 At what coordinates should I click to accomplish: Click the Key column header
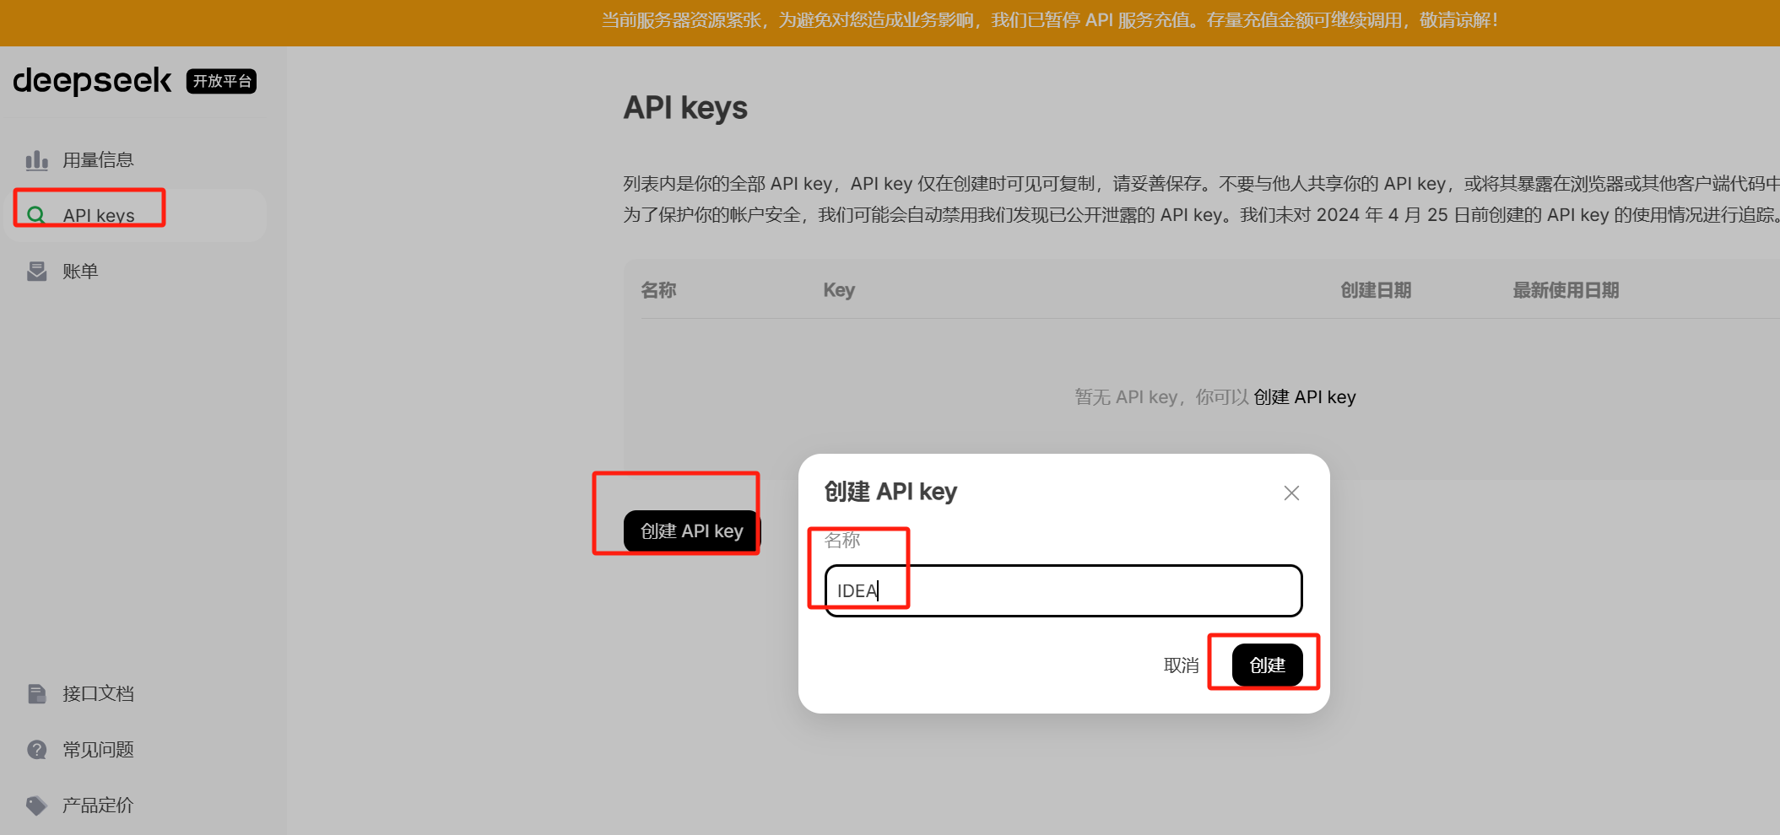pos(839,290)
